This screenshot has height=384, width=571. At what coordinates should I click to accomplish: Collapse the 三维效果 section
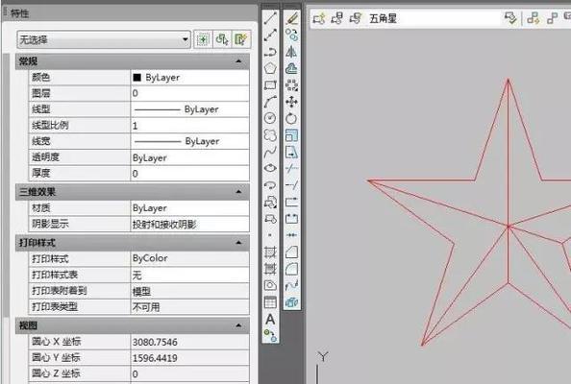pyautogui.click(x=239, y=192)
